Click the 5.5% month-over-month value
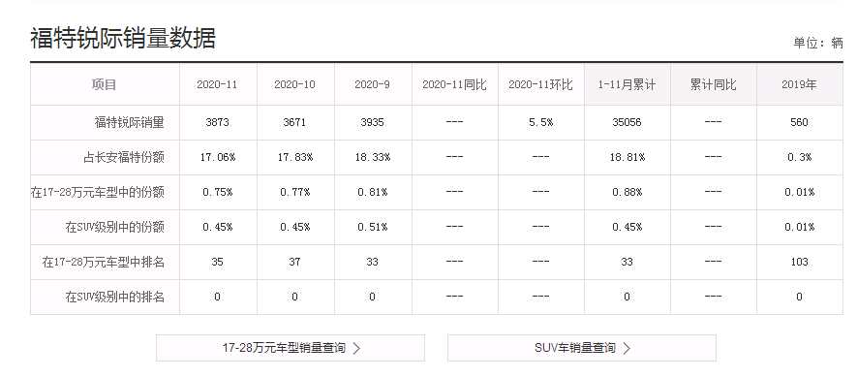The width and height of the screenshot is (857, 377). point(541,122)
